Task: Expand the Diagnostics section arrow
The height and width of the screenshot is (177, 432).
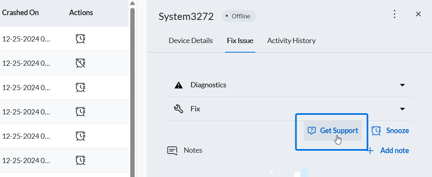Action: (x=402, y=85)
